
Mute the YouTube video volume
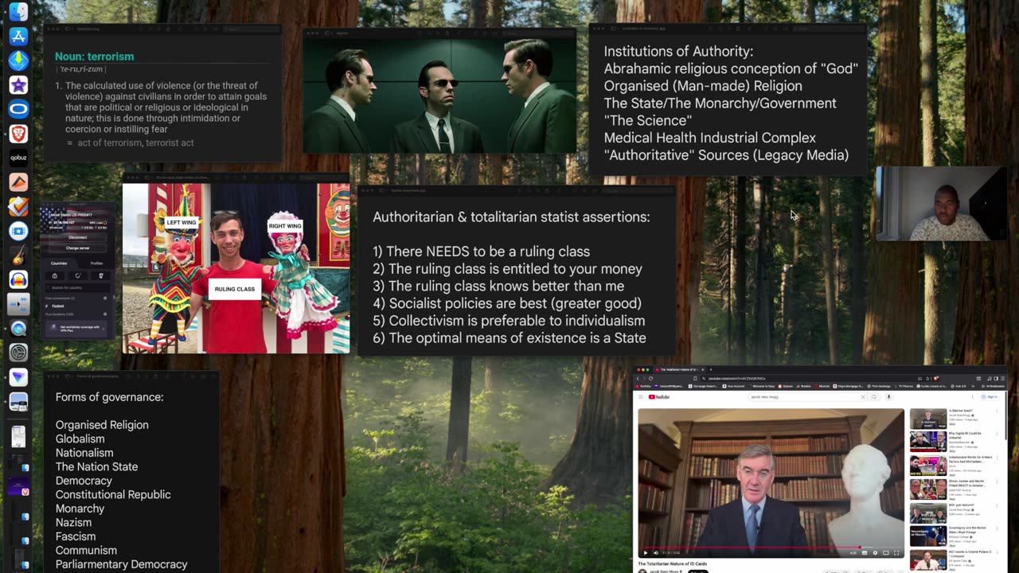tap(656, 553)
